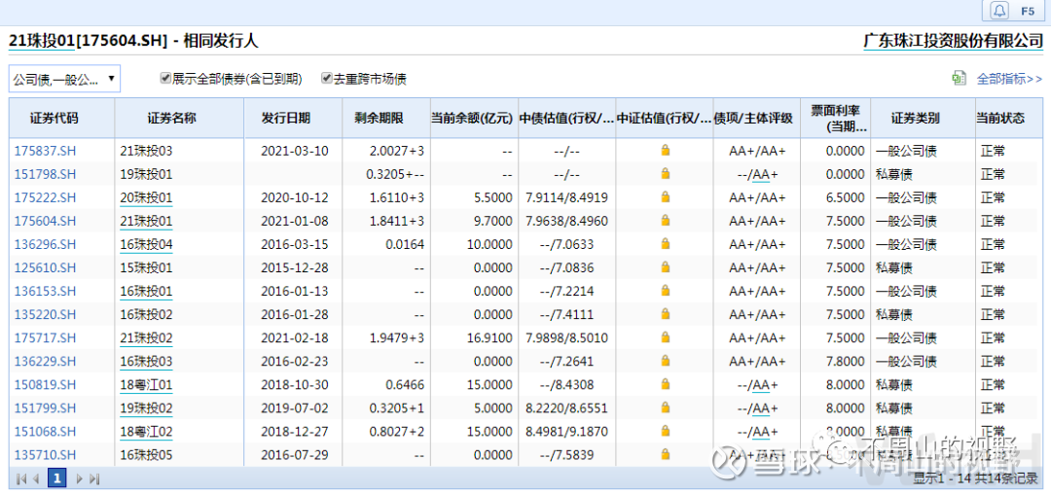Open the 公司债,一般公... bond type dropdown
This screenshot has height=495, width=1051.
64,79
